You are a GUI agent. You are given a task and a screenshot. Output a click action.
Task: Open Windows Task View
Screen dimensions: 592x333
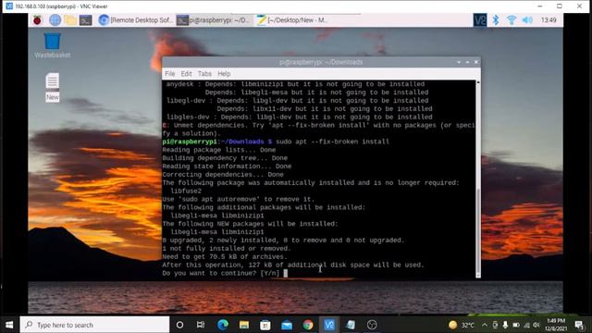coord(201,325)
